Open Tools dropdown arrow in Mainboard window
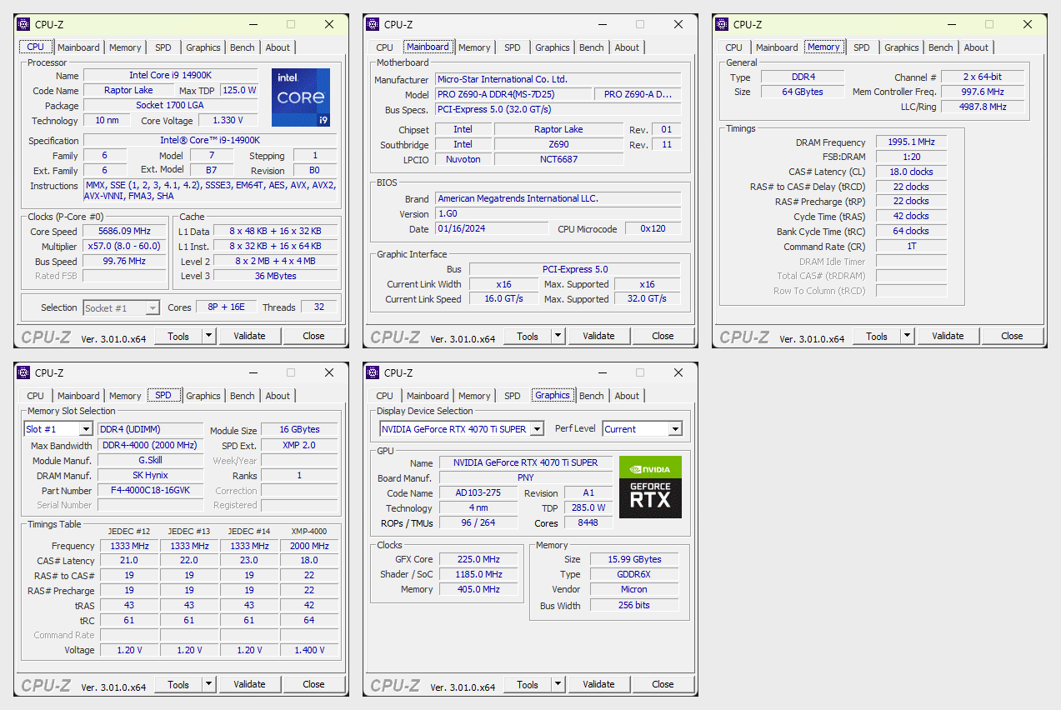The image size is (1061, 710). point(558,336)
